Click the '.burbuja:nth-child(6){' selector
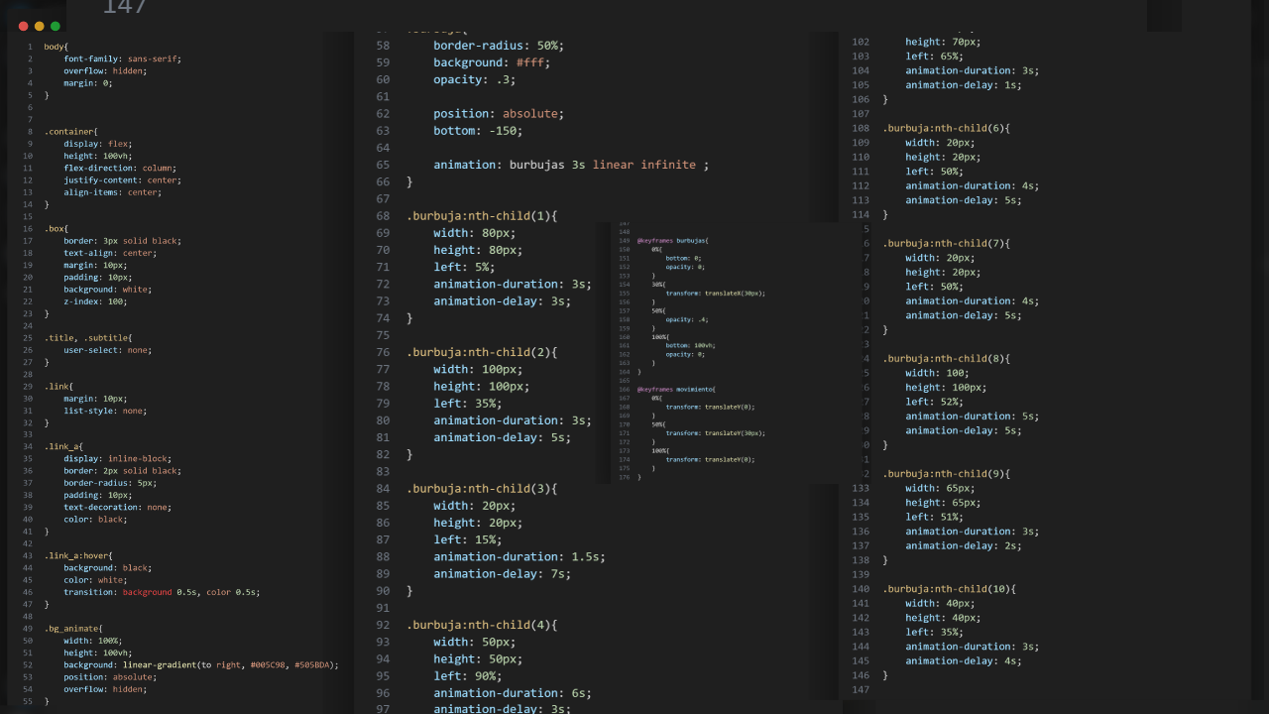1269x714 pixels. tap(947, 128)
